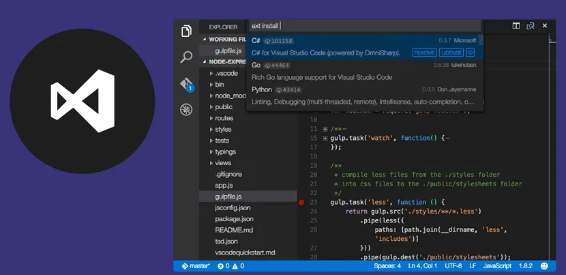Open the README button for C# extension
Viewport: 566px width, 275px height.
(424, 53)
